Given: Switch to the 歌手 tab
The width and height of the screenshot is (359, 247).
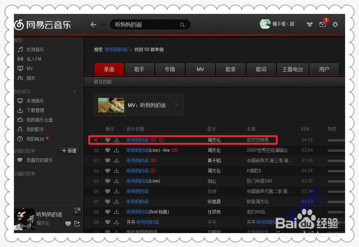Looking at the screenshot, I should tap(140, 69).
